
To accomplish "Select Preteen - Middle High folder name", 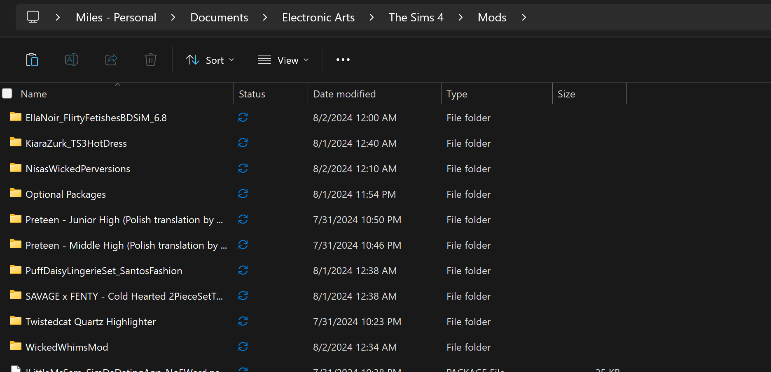I will (126, 245).
